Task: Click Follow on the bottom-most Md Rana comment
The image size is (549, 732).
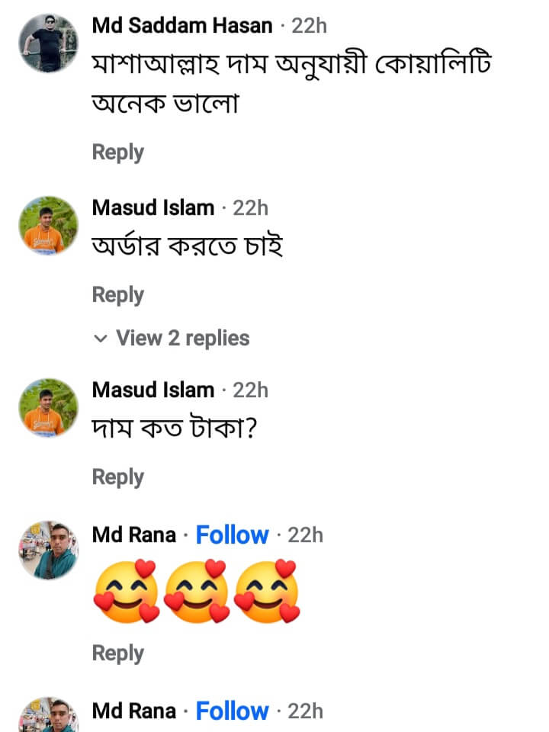Action: pos(232,711)
